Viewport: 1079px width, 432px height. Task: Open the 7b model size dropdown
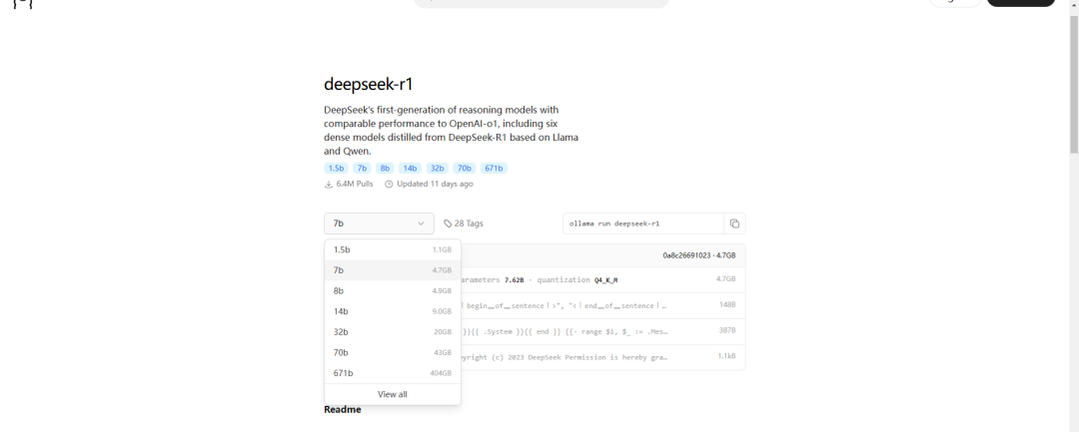(x=380, y=223)
